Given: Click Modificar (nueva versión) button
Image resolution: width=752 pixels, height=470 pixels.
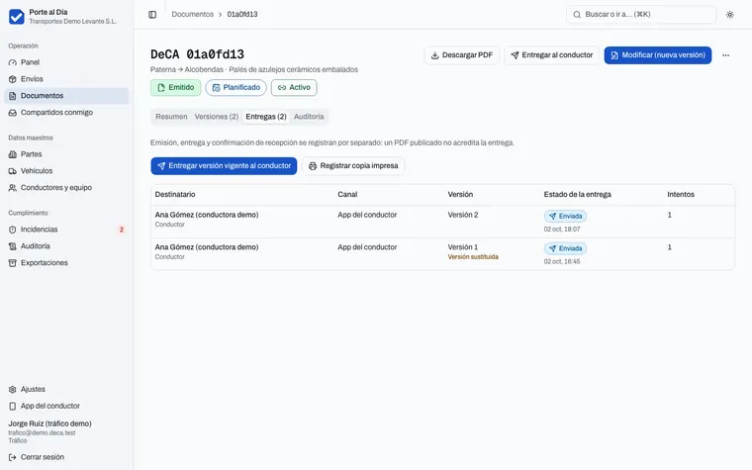Looking at the screenshot, I should [658, 55].
